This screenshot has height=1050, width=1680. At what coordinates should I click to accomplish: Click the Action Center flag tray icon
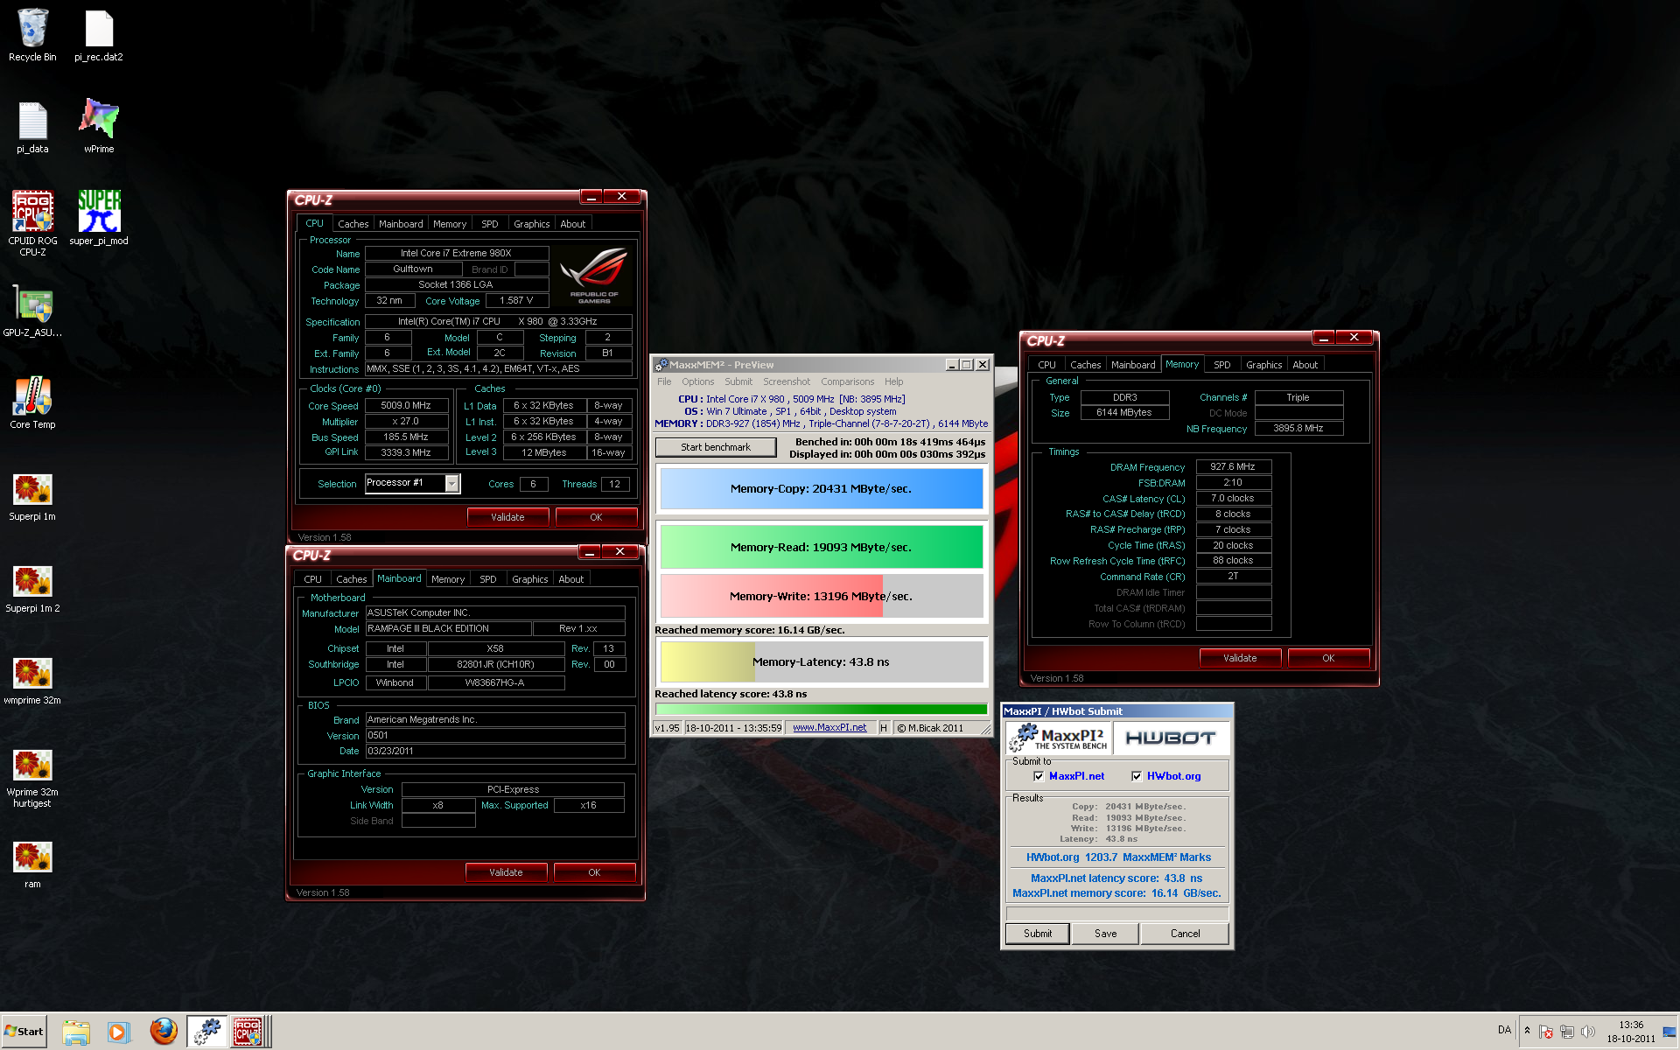tap(1546, 1032)
